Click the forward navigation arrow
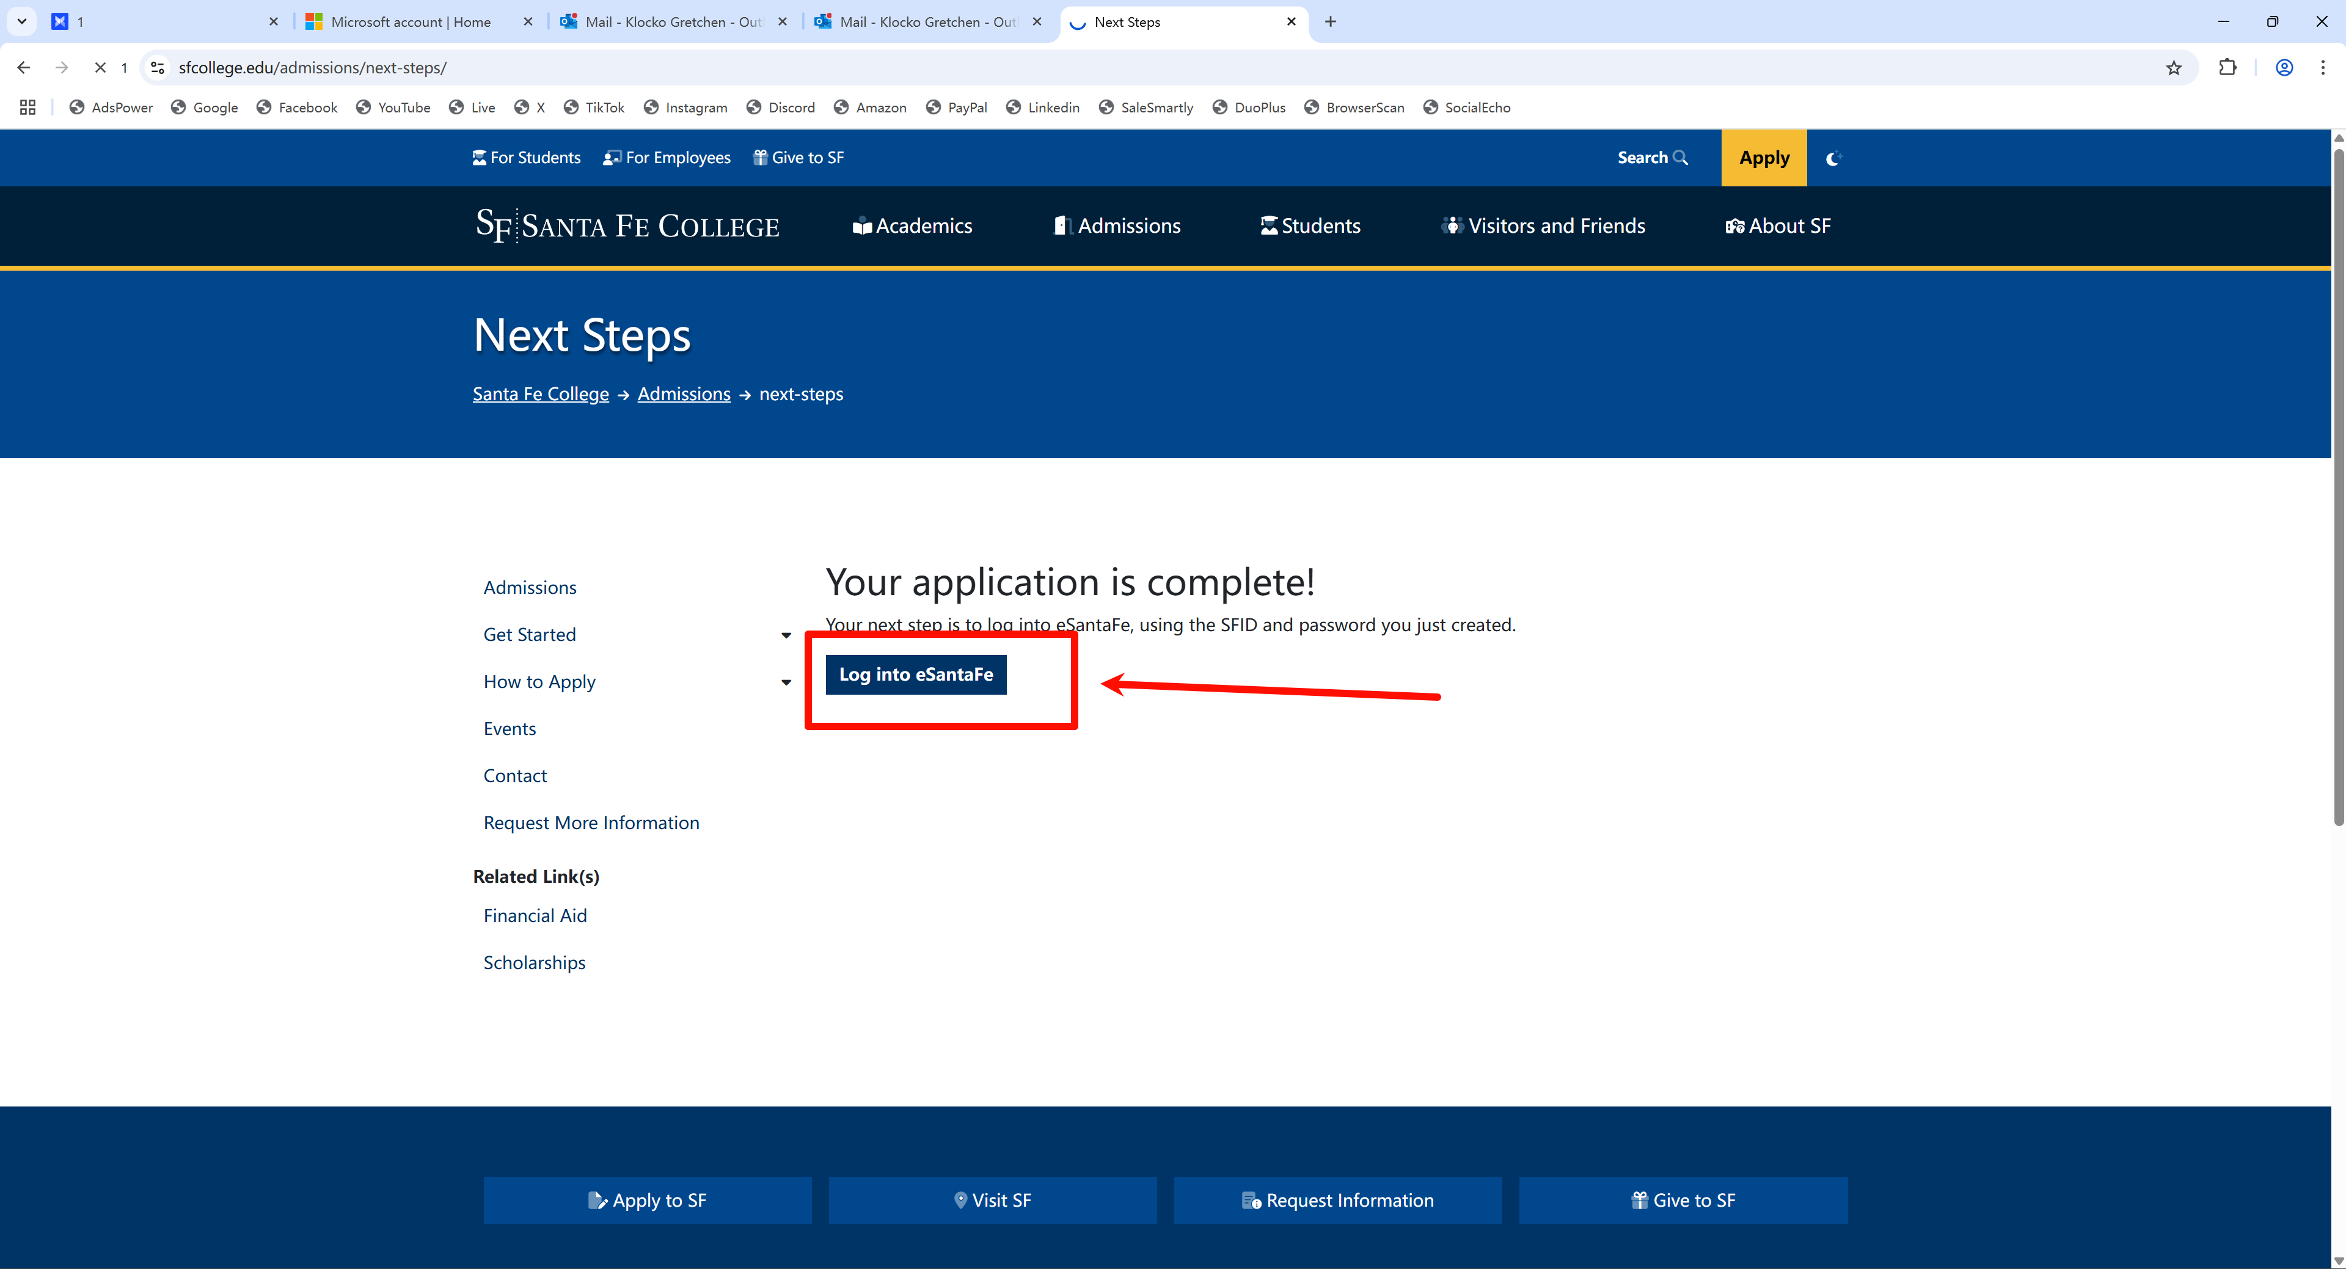 point(62,67)
